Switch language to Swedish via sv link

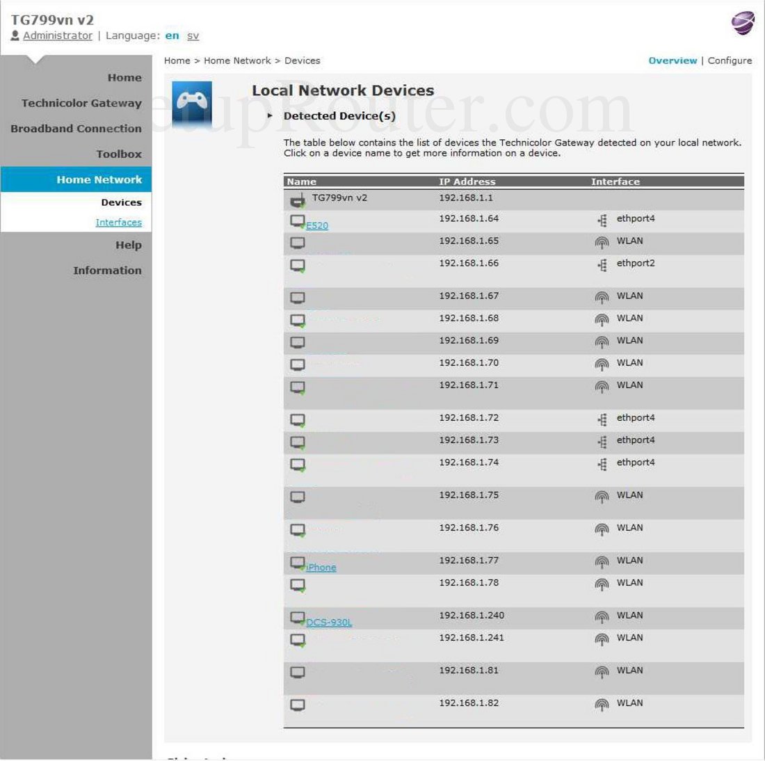pyautogui.click(x=195, y=35)
